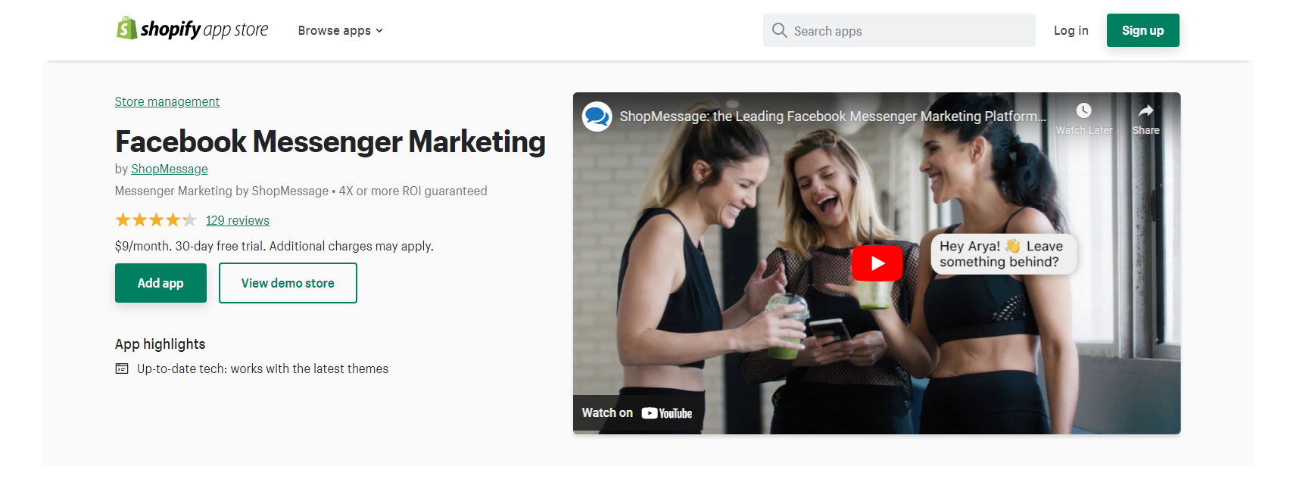The width and height of the screenshot is (1306, 482).
Task: Open the Log in link
Action: pyautogui.click(x=1071, y=30)
